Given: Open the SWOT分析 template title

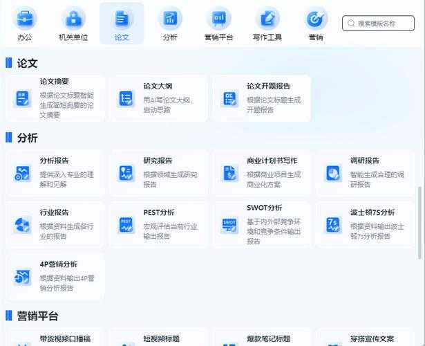Looking at the screenshot, I should (x=264, y=208).
